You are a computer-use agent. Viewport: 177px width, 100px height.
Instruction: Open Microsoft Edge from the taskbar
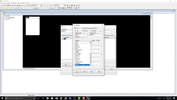point(43,98)
